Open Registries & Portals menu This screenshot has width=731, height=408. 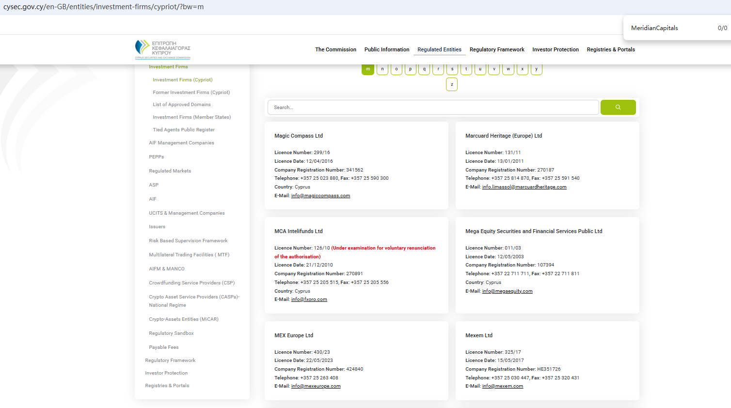point(610,49)
